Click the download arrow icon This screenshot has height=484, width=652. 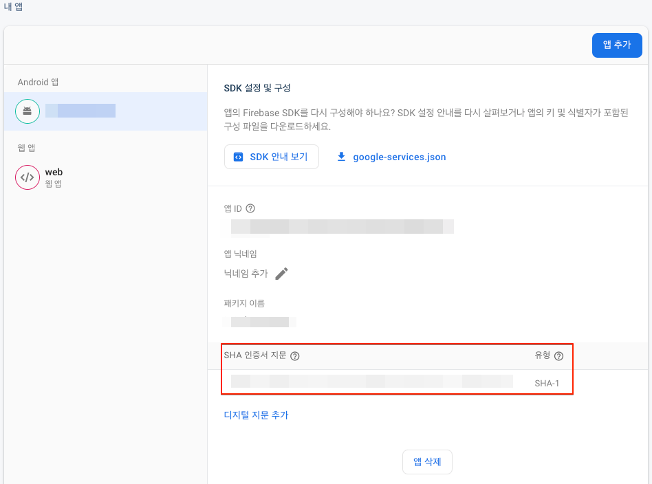[341, 157]
